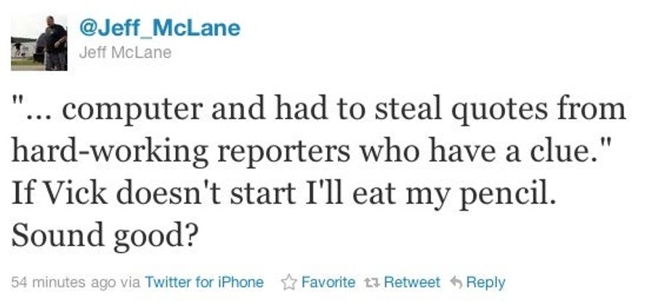Click the retweet arrows icon
The image size is (654, 308).
pyautogui.click(x=371, y=283)
